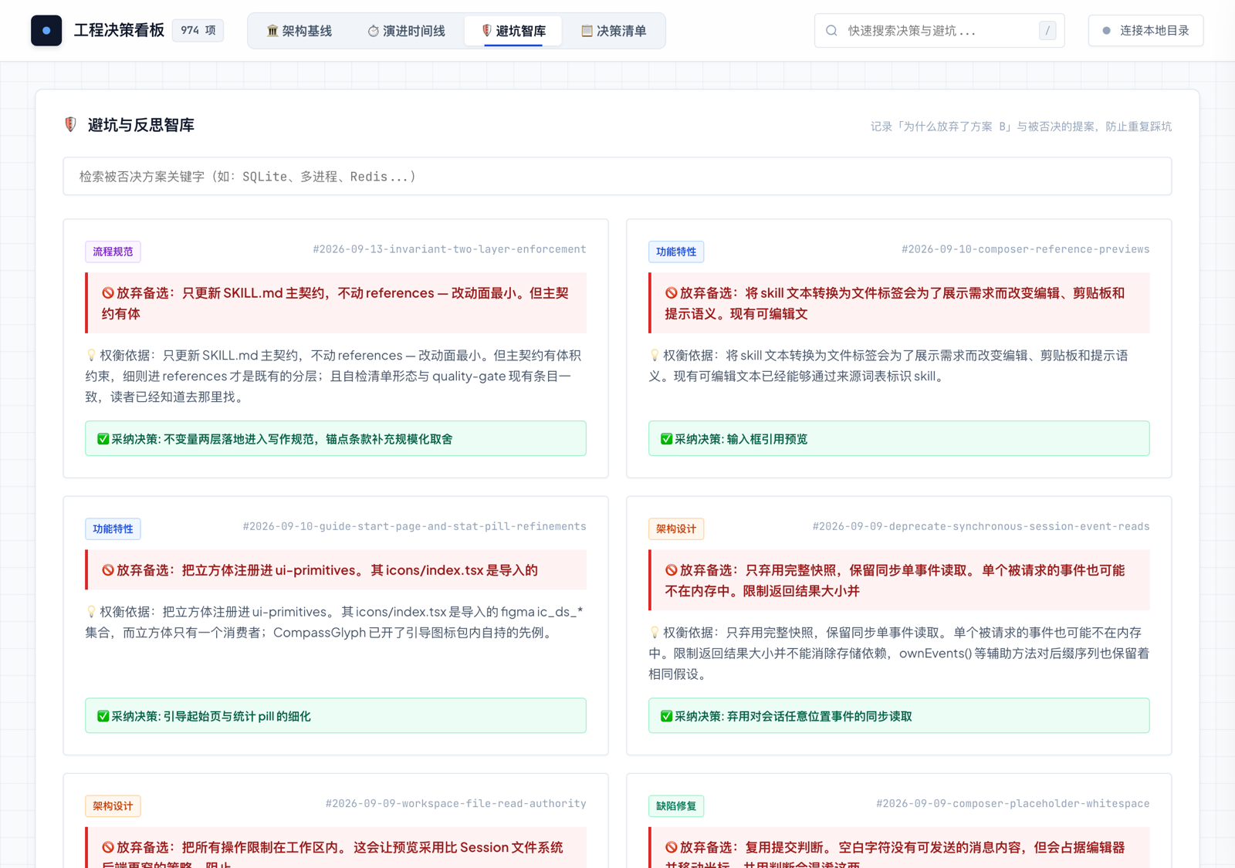This screenshot has height=868, width=1235.
Task: Open the 决策清单 tab
Action: click(x=614, y=31)
